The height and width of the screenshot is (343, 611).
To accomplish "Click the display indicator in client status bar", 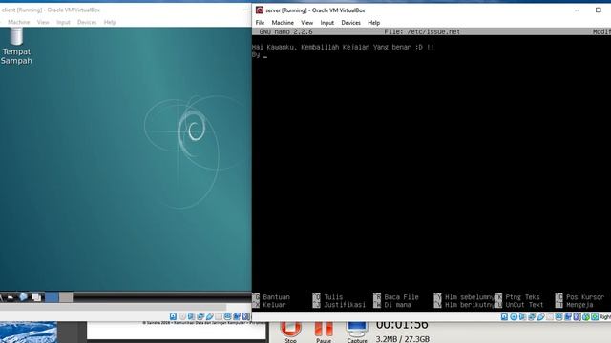I will click(x=227, y=316).
